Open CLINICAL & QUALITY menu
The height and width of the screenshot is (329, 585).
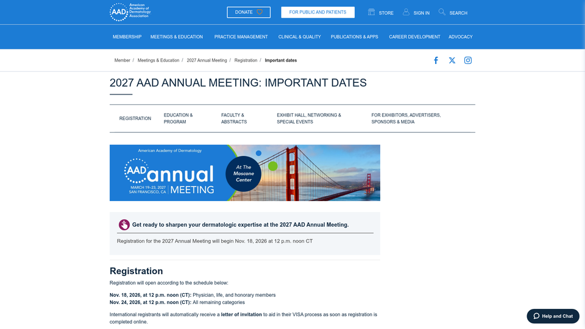coord(300,37)
